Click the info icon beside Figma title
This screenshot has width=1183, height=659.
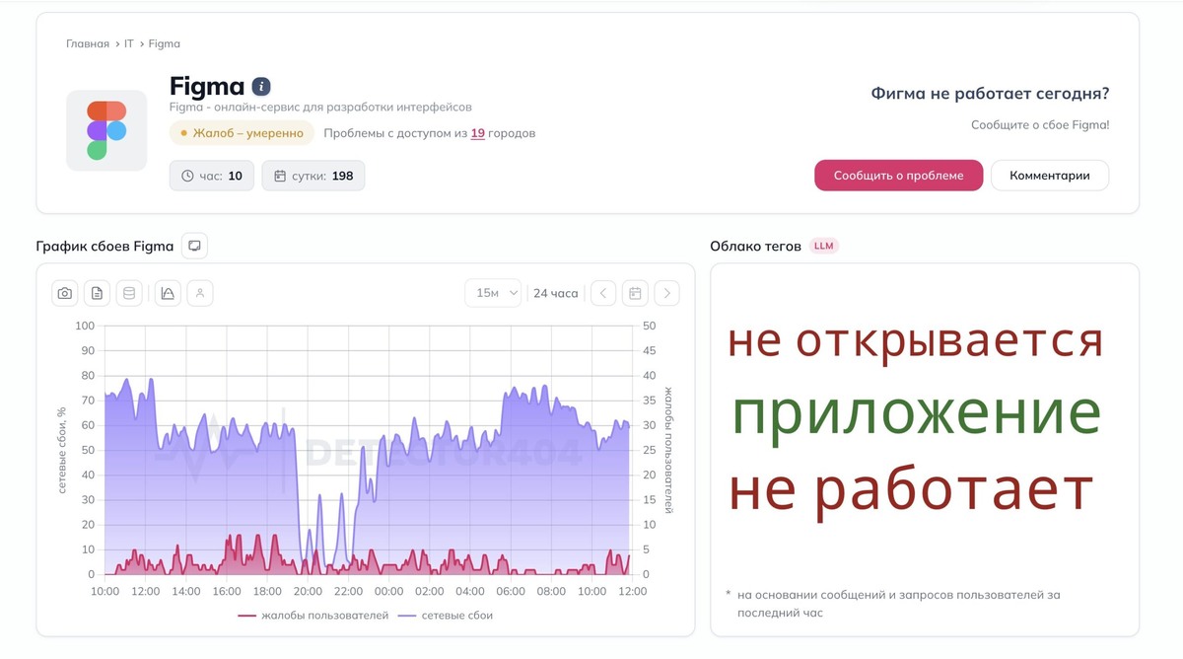(x=261, y=86)
